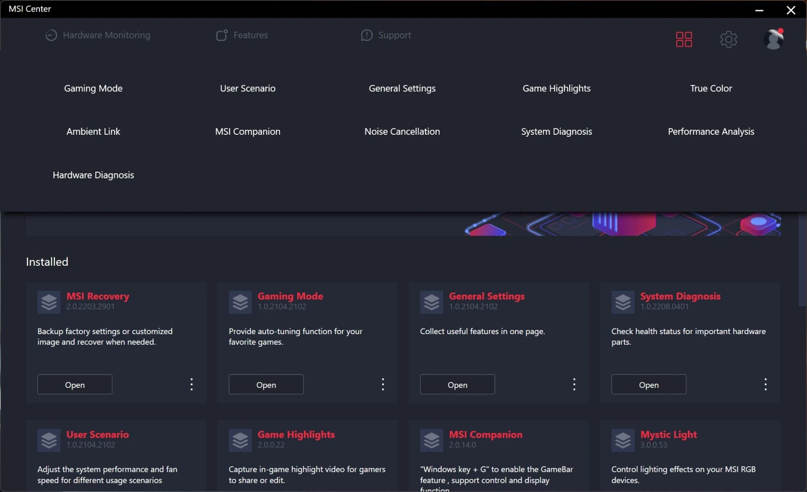This screenshot has width=807, height=492.
Task: Click version text 2.0.14.0
Action: pos(462,445)
